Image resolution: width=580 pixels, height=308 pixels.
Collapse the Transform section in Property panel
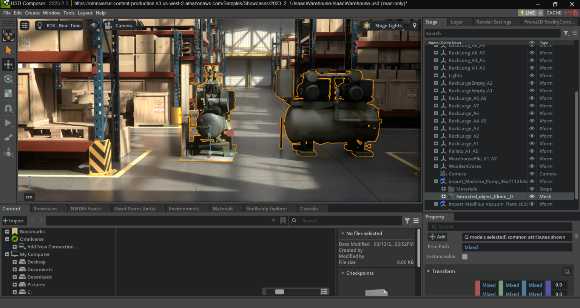point(428,271)
